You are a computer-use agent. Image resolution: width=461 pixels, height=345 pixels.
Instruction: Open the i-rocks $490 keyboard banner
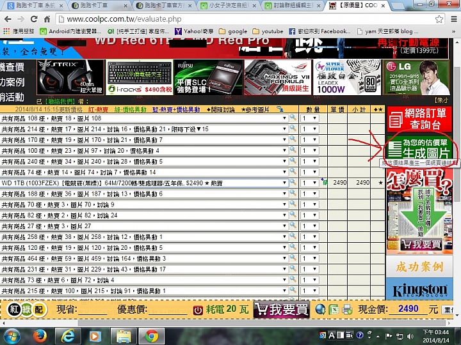point(140,77)
